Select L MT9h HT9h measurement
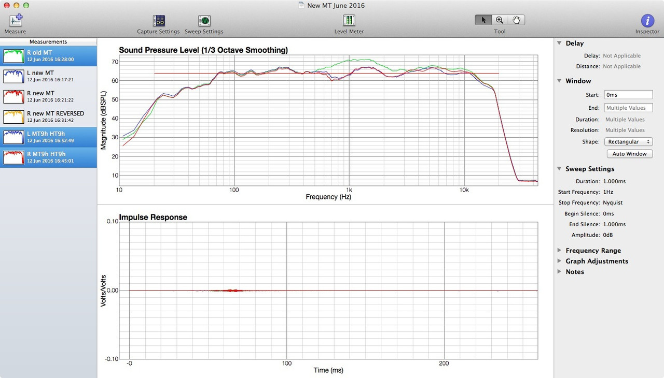The height and width of the screenshot is (378, 664). point(48,137)
